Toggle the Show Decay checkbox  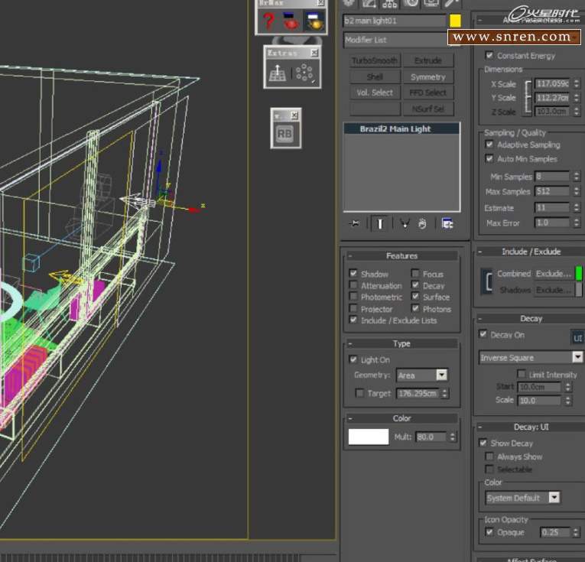point(483,443)
